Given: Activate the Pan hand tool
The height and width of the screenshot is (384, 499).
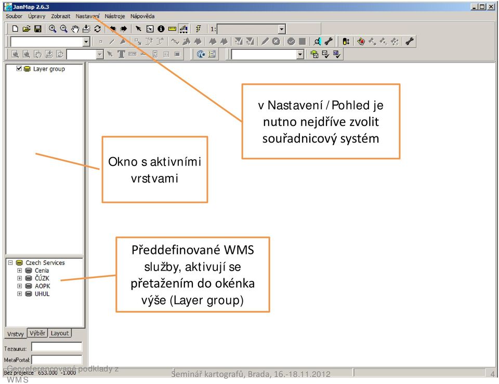Looking at the screenshot, I should [x=75, y=29].
